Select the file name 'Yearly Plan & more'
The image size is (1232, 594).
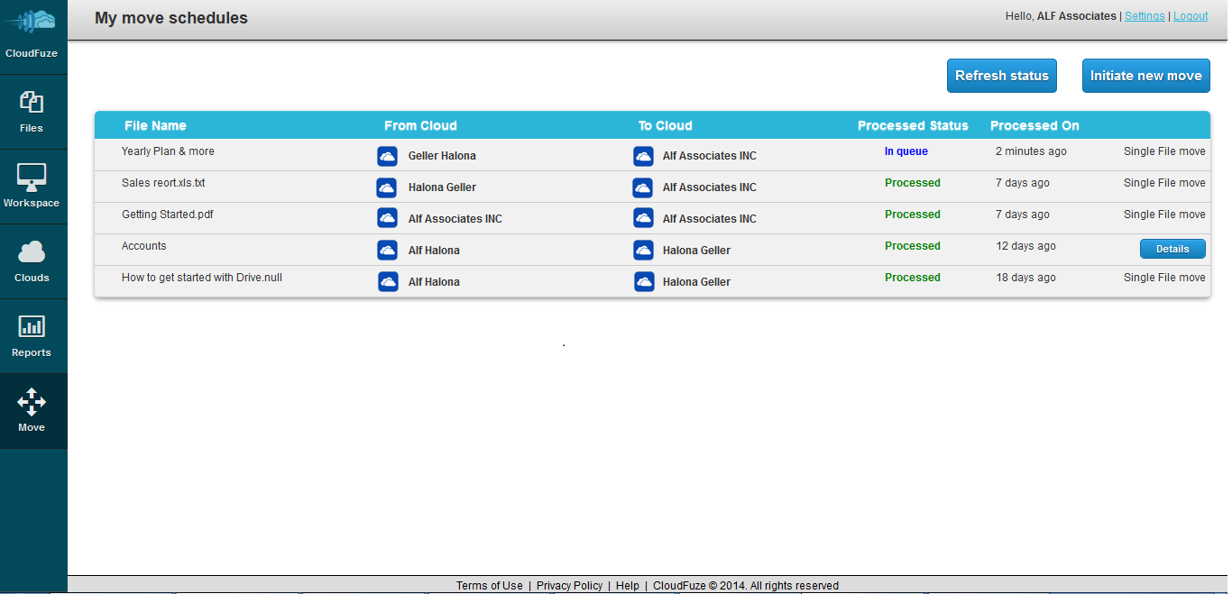(x=168, y=151)
